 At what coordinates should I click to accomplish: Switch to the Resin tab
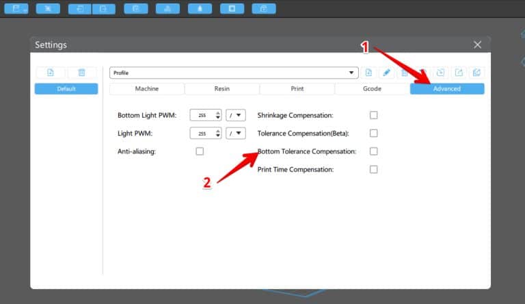222,88
